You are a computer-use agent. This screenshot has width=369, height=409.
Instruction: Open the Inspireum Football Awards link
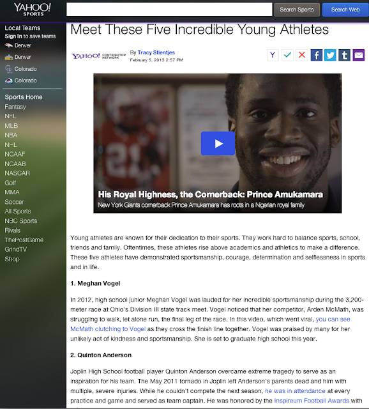point(312,401)
